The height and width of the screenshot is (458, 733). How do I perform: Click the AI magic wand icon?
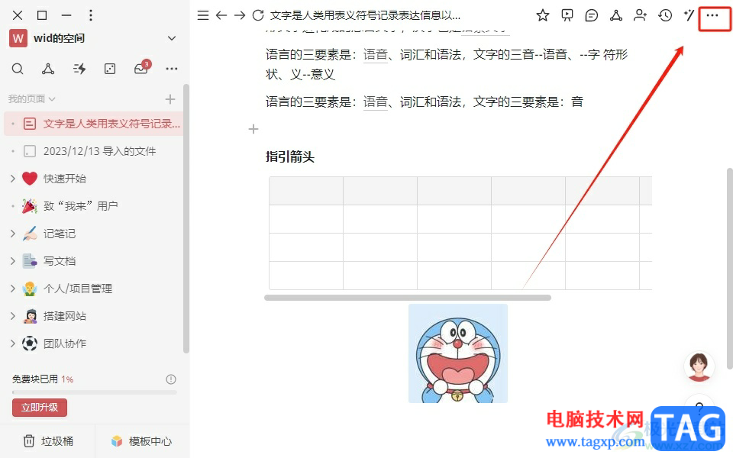click(689, 15)
